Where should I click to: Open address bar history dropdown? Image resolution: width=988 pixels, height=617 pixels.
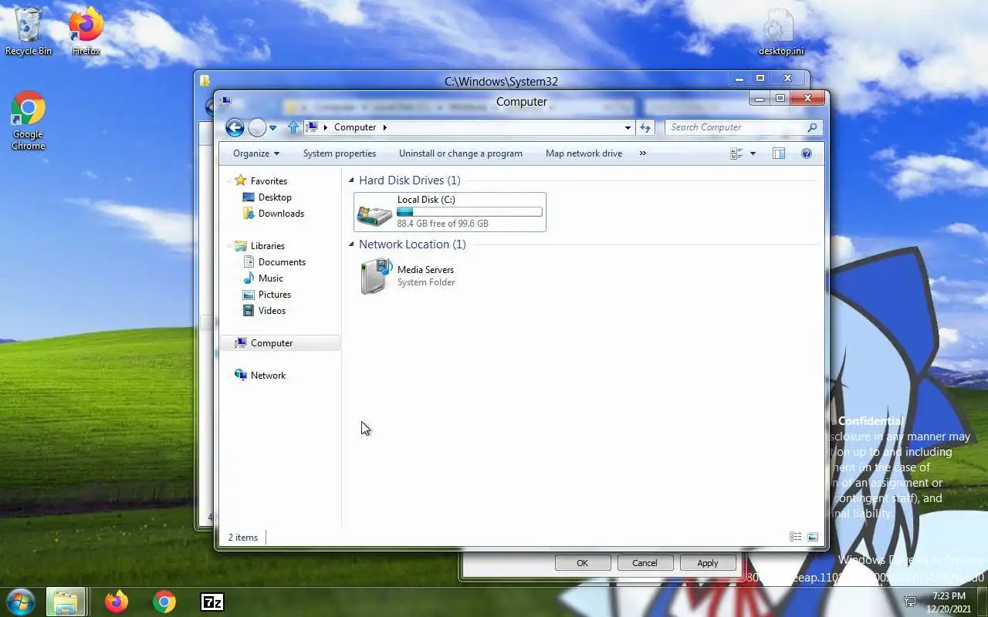pos(628,127)
